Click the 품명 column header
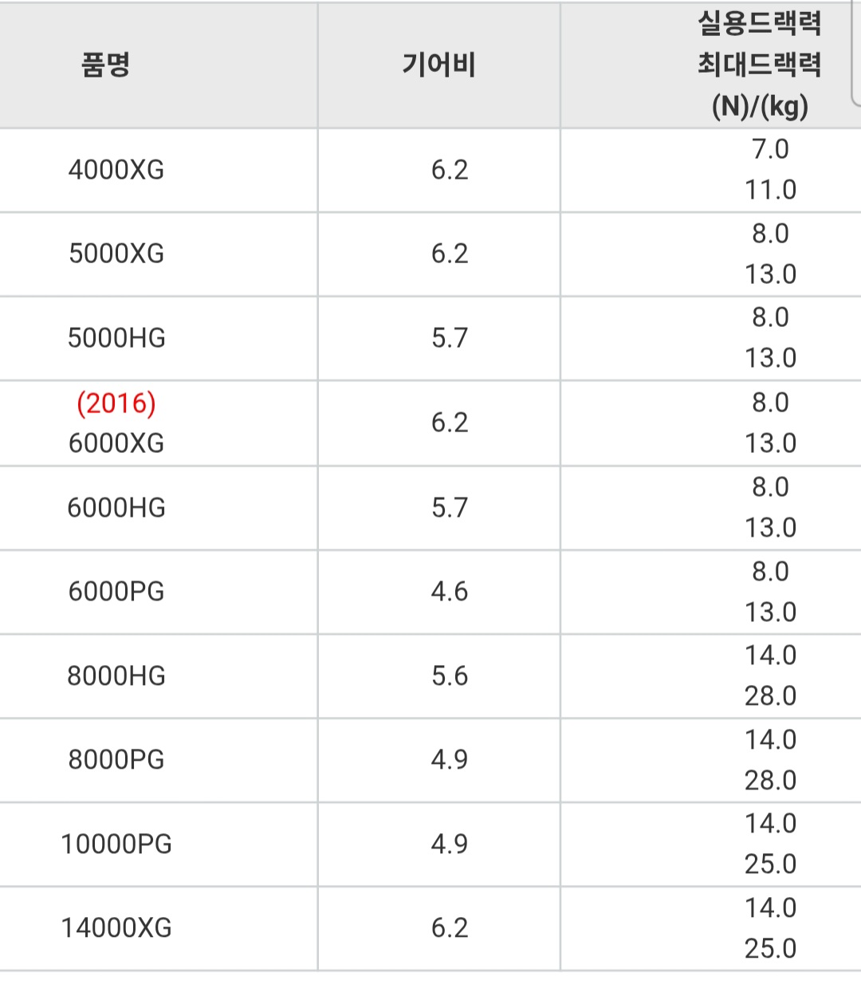The height and width of the screenshot is (992, 861). pos(105,65)
